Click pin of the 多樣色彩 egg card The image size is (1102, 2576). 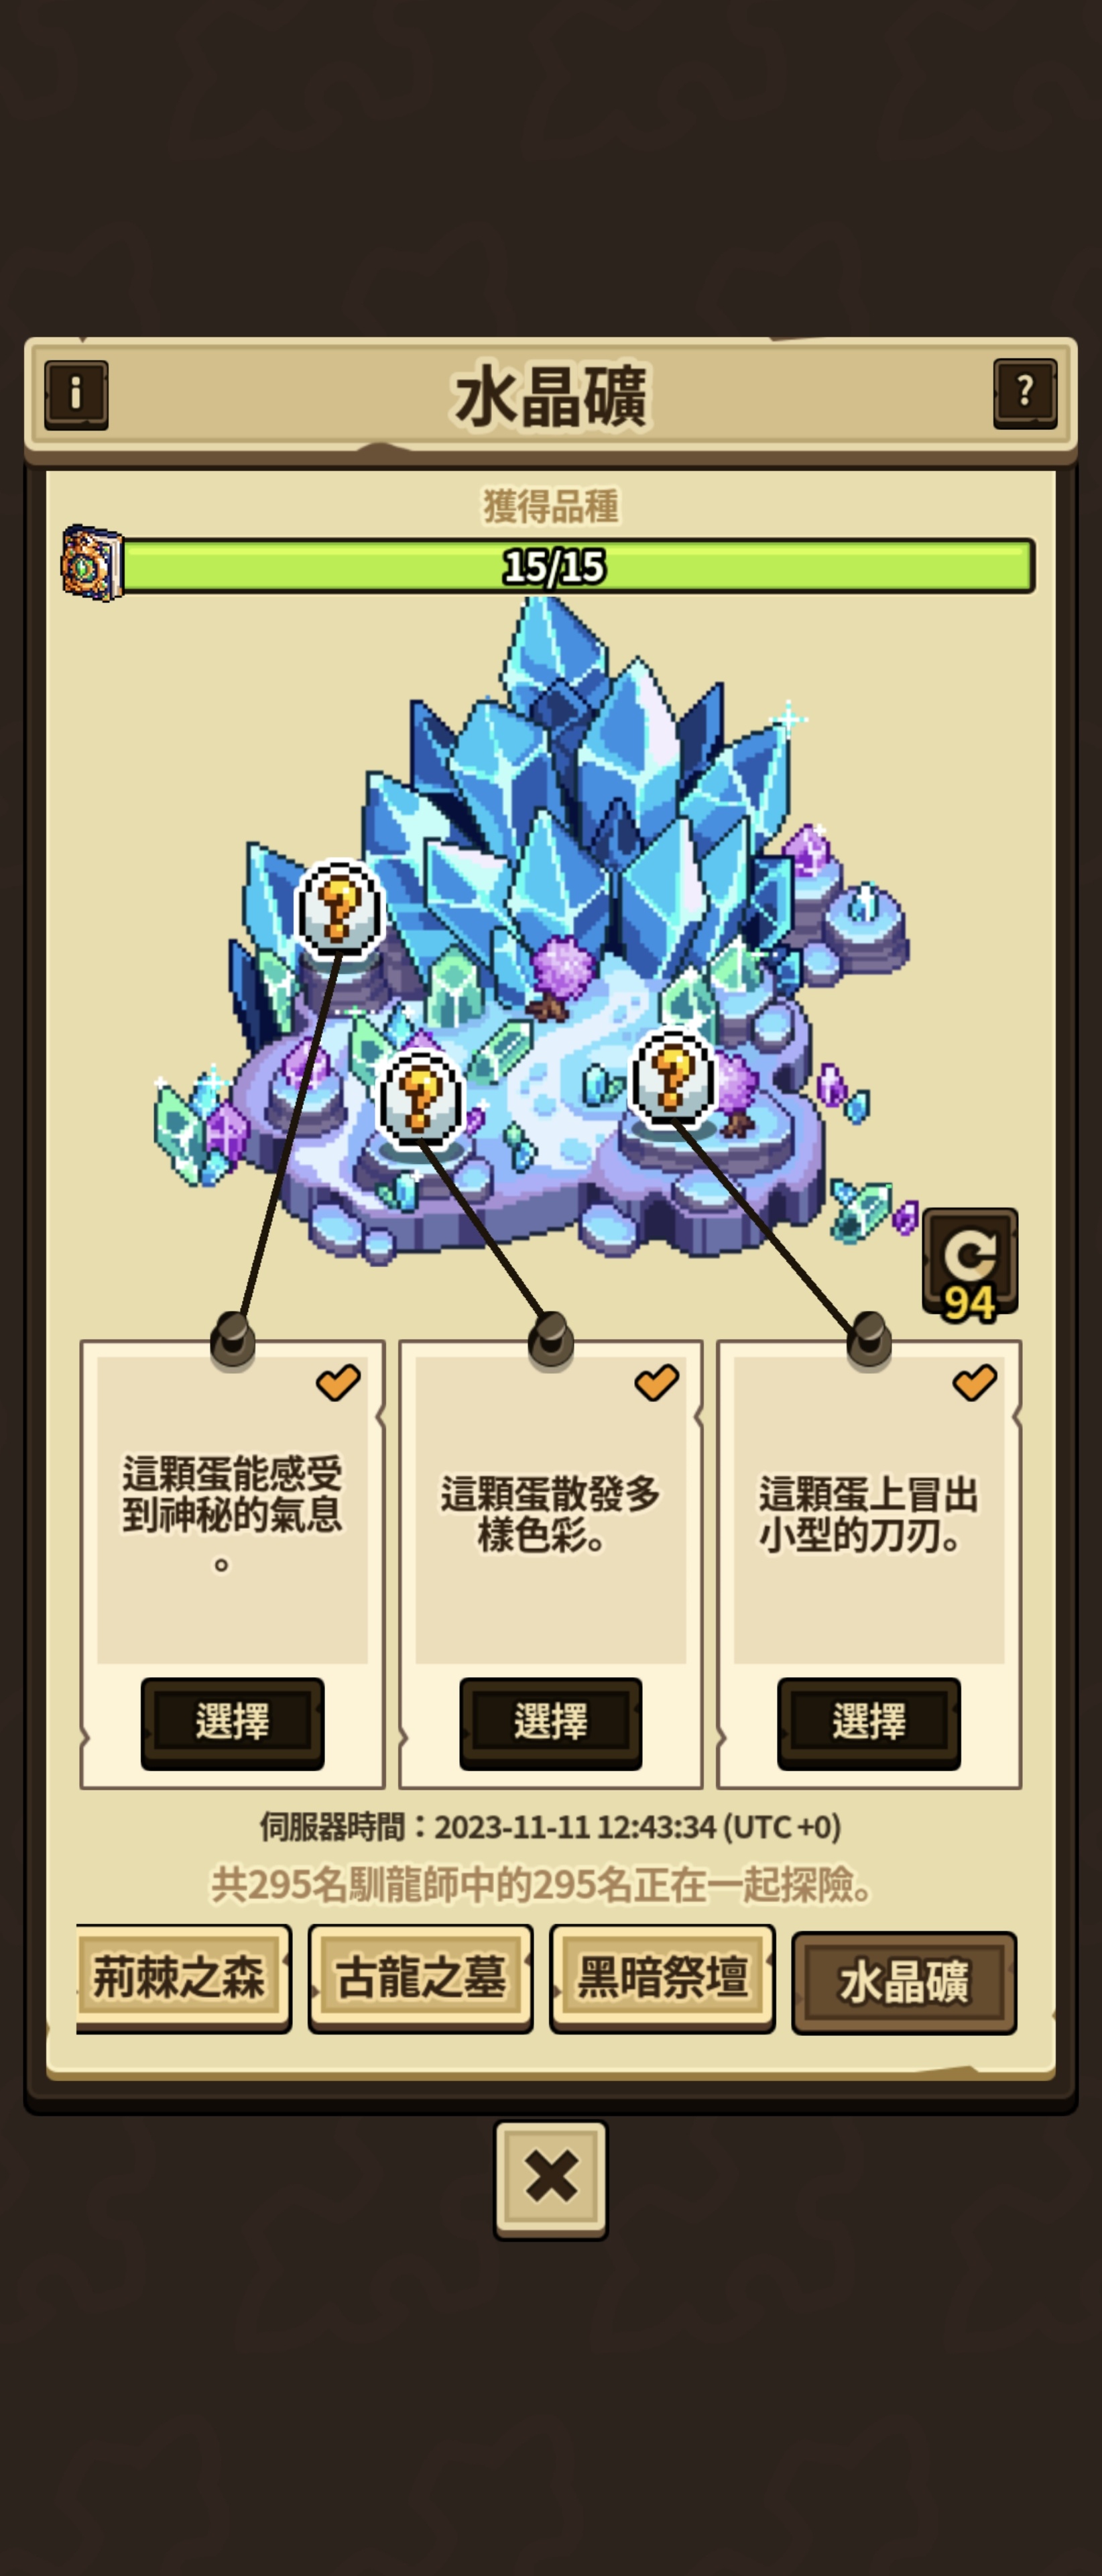[x=550, y=1339]
